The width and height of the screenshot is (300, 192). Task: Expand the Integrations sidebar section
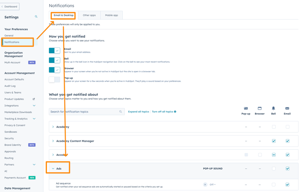click(34, 106)
